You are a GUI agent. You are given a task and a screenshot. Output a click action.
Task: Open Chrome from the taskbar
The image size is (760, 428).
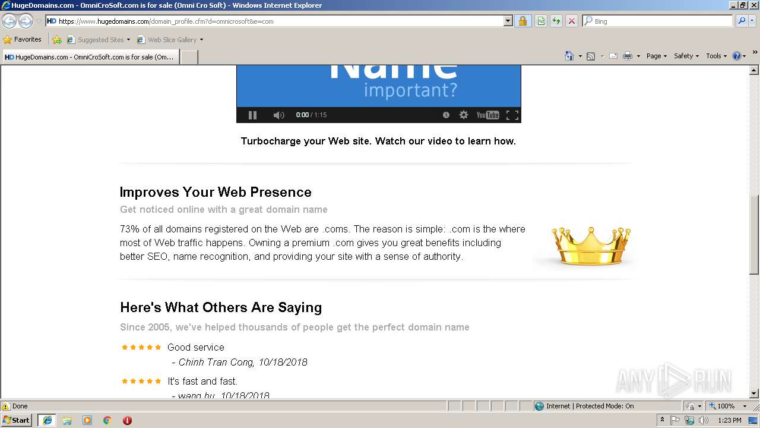pos(107,420)
